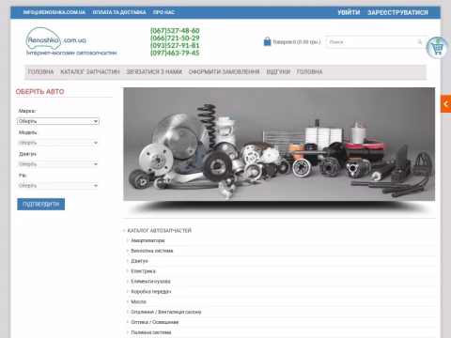Click phone number (067)527-48-60

pos(175,31)
